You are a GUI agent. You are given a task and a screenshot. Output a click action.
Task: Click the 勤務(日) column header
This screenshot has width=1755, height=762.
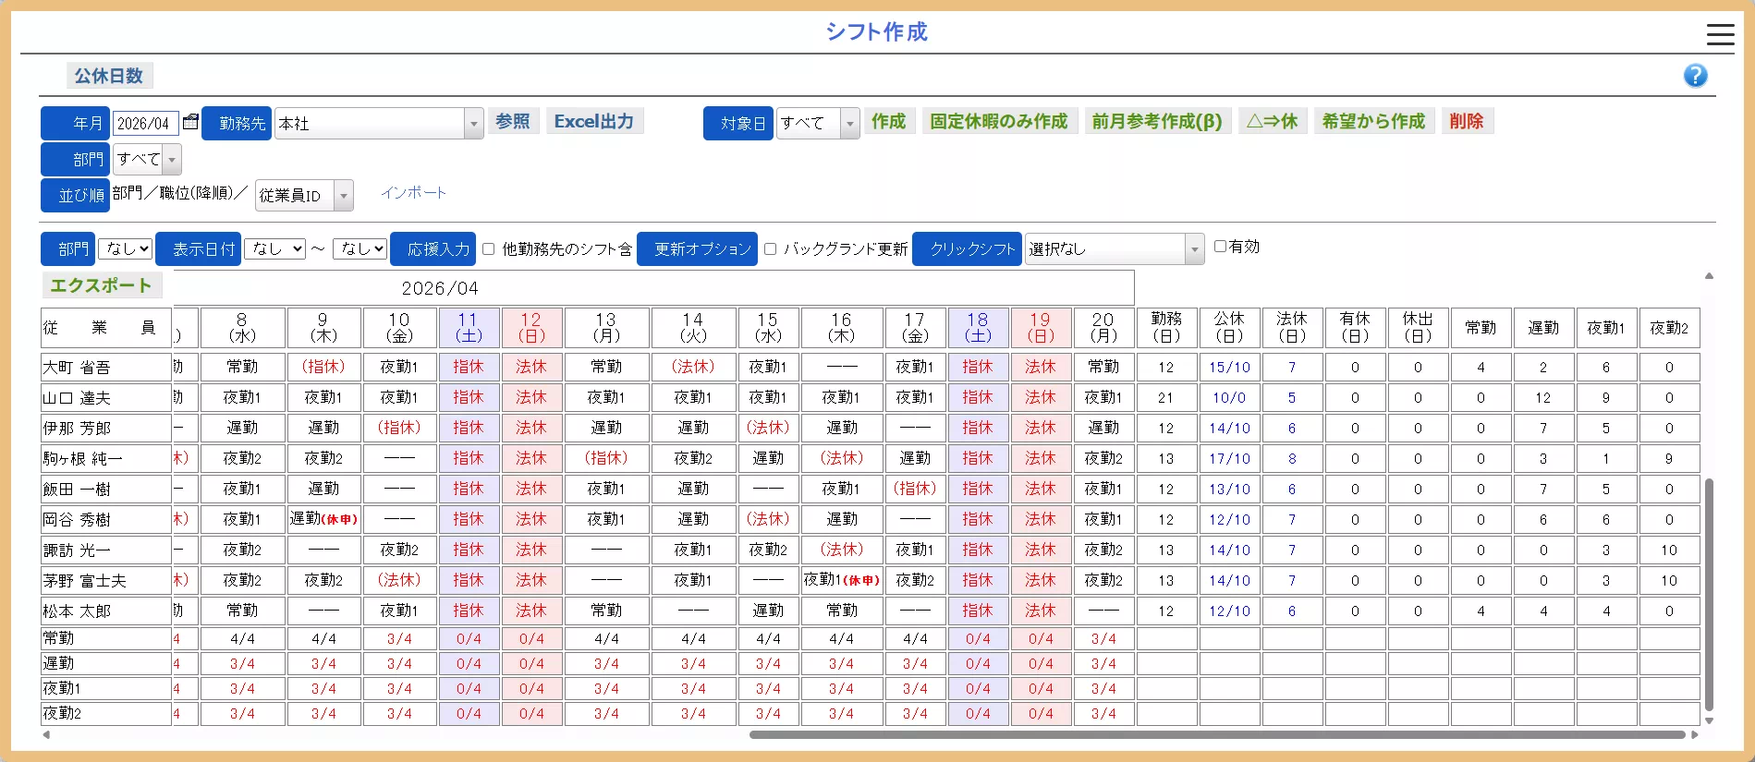[x=1166, y=327]
